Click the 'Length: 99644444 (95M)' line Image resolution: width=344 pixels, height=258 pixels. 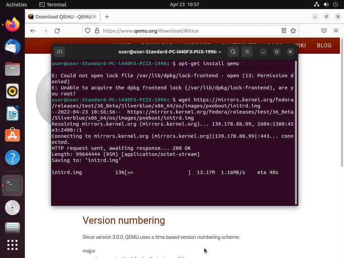126,154
